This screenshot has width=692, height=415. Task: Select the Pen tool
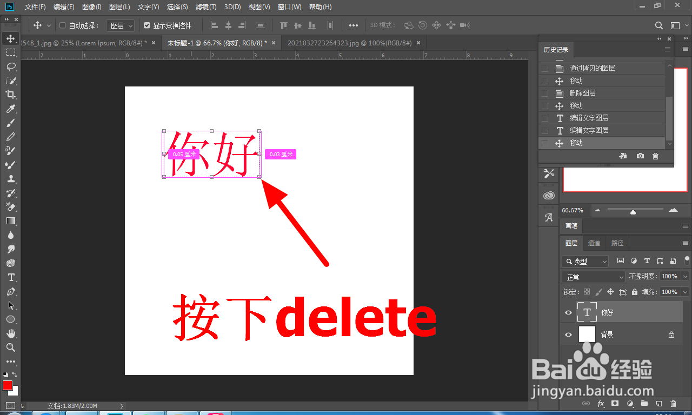pyautogui.click(x=10, y=291)
